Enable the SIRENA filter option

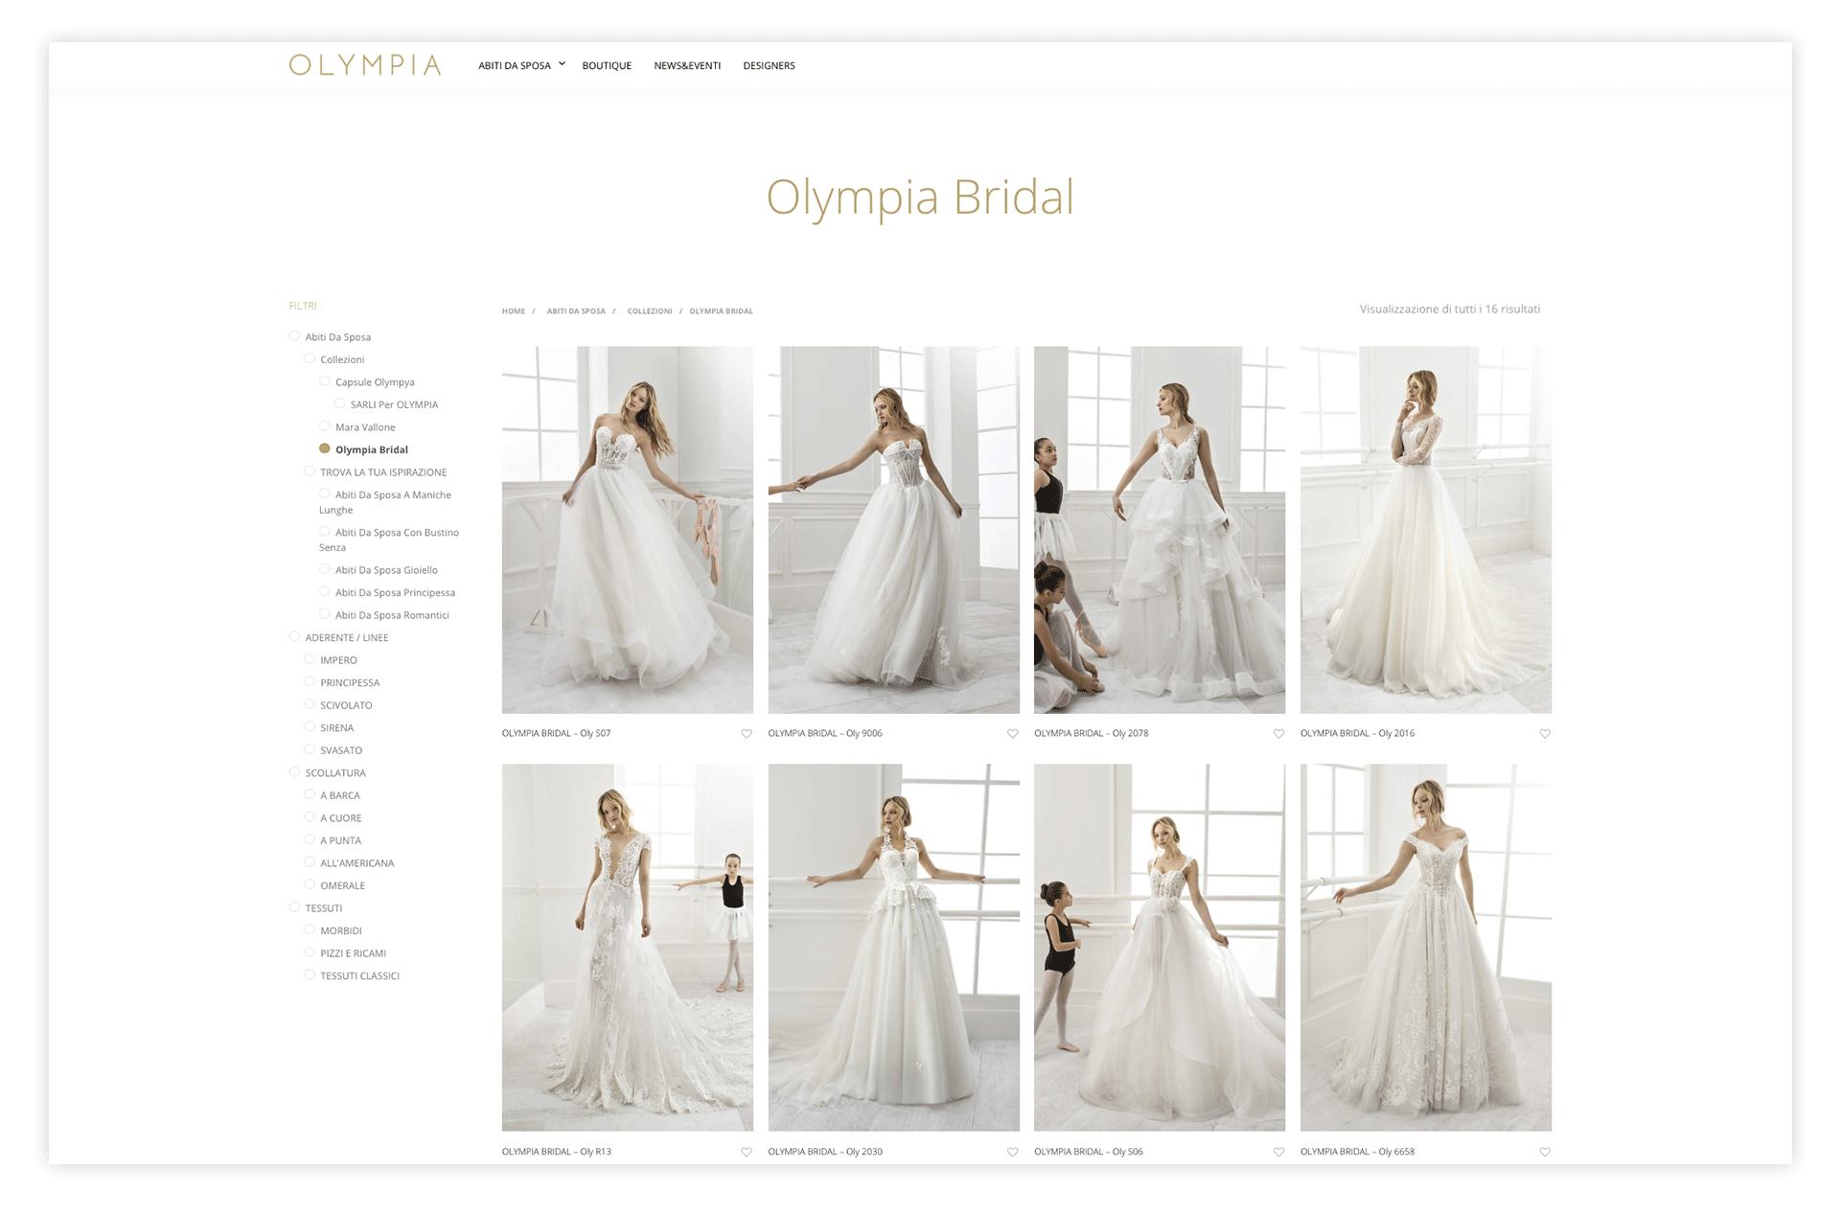[x=310, y=727]
